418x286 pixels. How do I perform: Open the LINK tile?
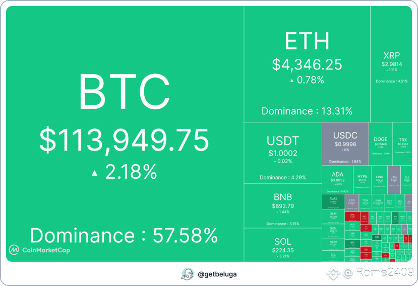coord(380,180)
